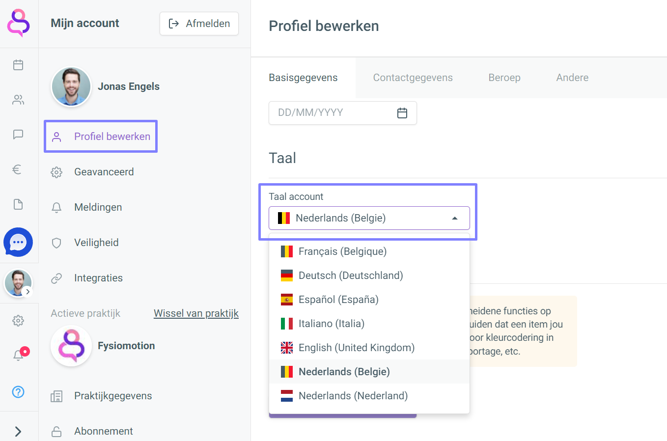This screenshot has height=441, width=667.
Task: Open Praktijkgegevens menu item
Action: click(x=102, y=396)
